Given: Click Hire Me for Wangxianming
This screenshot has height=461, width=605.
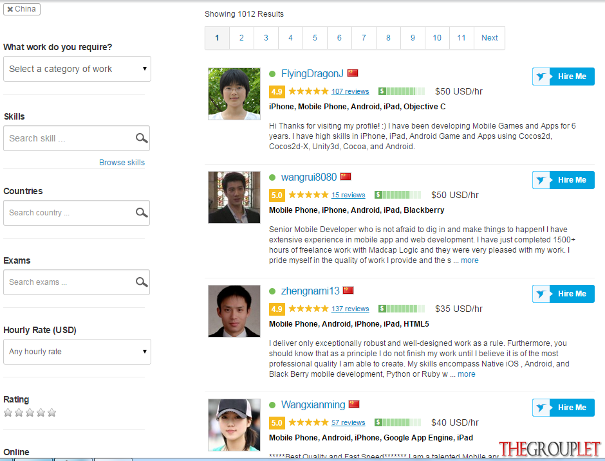Looking at the screenshot, I should pos(563,408).
